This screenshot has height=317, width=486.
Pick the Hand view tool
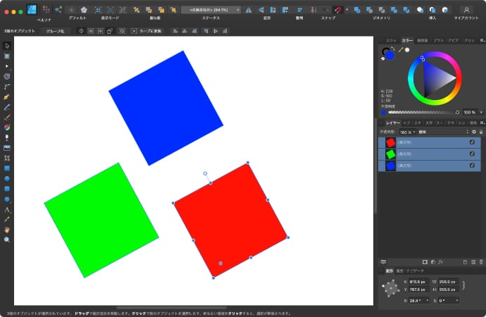tap(7, 230)
